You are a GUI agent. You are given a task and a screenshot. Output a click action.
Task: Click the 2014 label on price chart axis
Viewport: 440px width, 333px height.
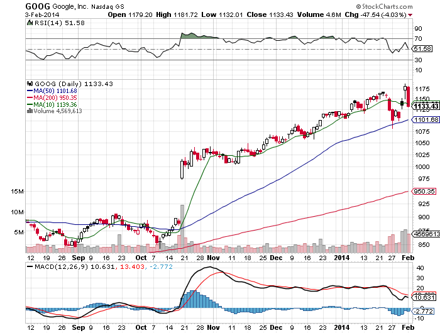click(342, 258)
